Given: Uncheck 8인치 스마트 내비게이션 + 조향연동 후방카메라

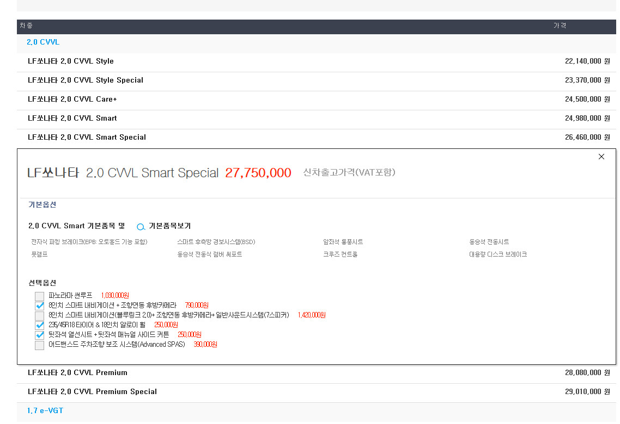Looking at the screenshot, I should [x=40, y=305].
